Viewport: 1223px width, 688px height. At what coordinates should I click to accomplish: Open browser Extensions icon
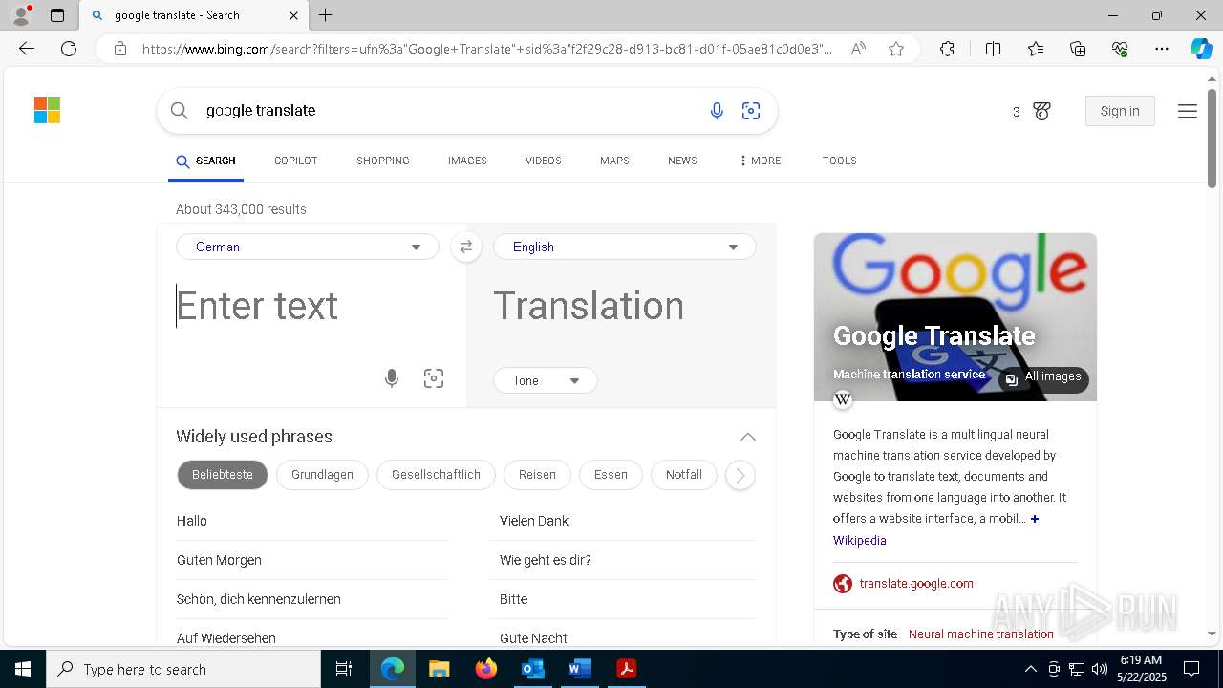947,49
